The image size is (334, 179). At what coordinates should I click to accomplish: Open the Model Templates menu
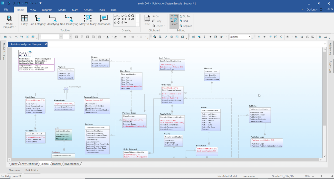coord(9,22)
